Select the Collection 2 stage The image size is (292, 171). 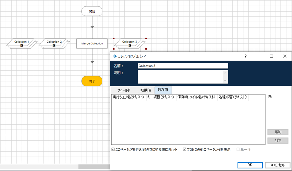54,43
